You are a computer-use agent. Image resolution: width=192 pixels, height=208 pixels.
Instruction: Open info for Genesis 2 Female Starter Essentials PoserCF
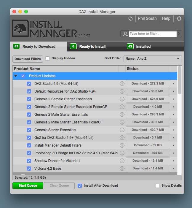coord(122,107)
